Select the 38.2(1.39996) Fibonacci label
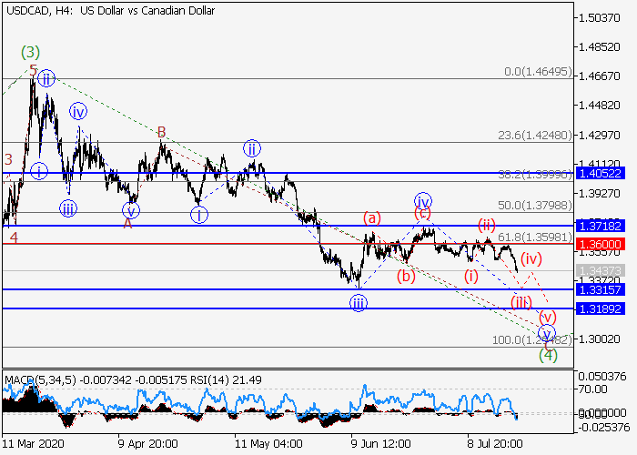Viewport: 637px width, 455px height. pos(535,175)
